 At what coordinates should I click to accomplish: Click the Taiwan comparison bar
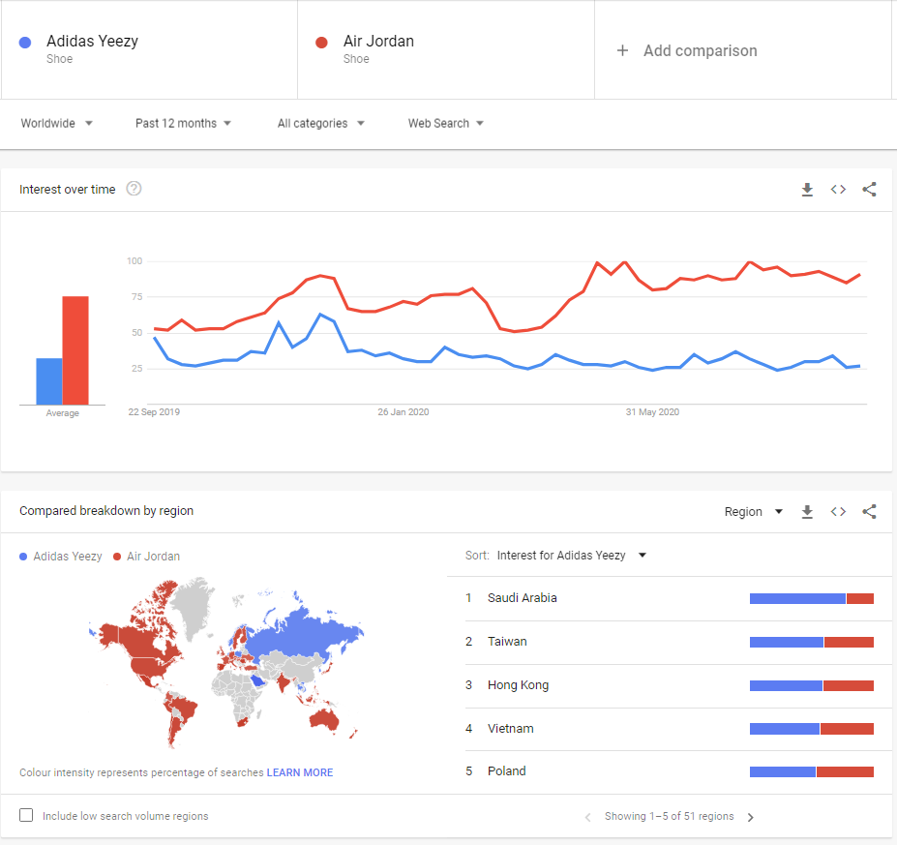(812, 642)
